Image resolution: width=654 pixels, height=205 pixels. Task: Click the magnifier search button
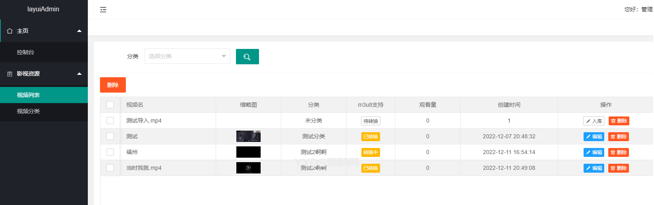click(247, 57)
